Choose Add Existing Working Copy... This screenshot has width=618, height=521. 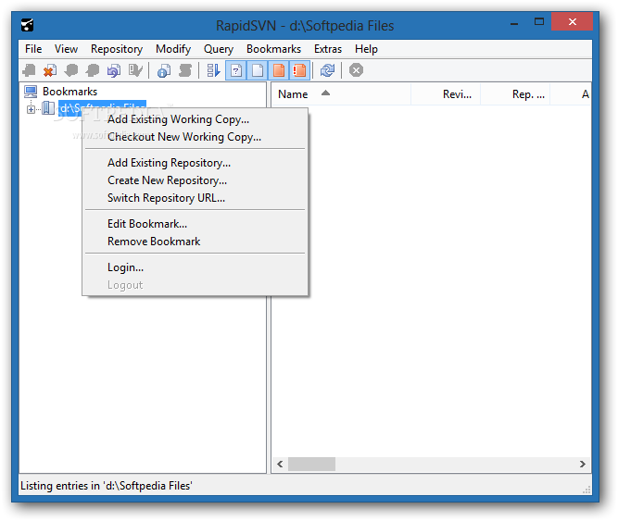click(x=195, y=119)
